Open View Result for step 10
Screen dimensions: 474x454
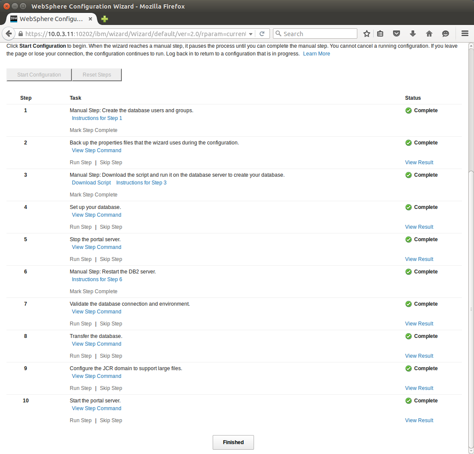coord(419,421)
